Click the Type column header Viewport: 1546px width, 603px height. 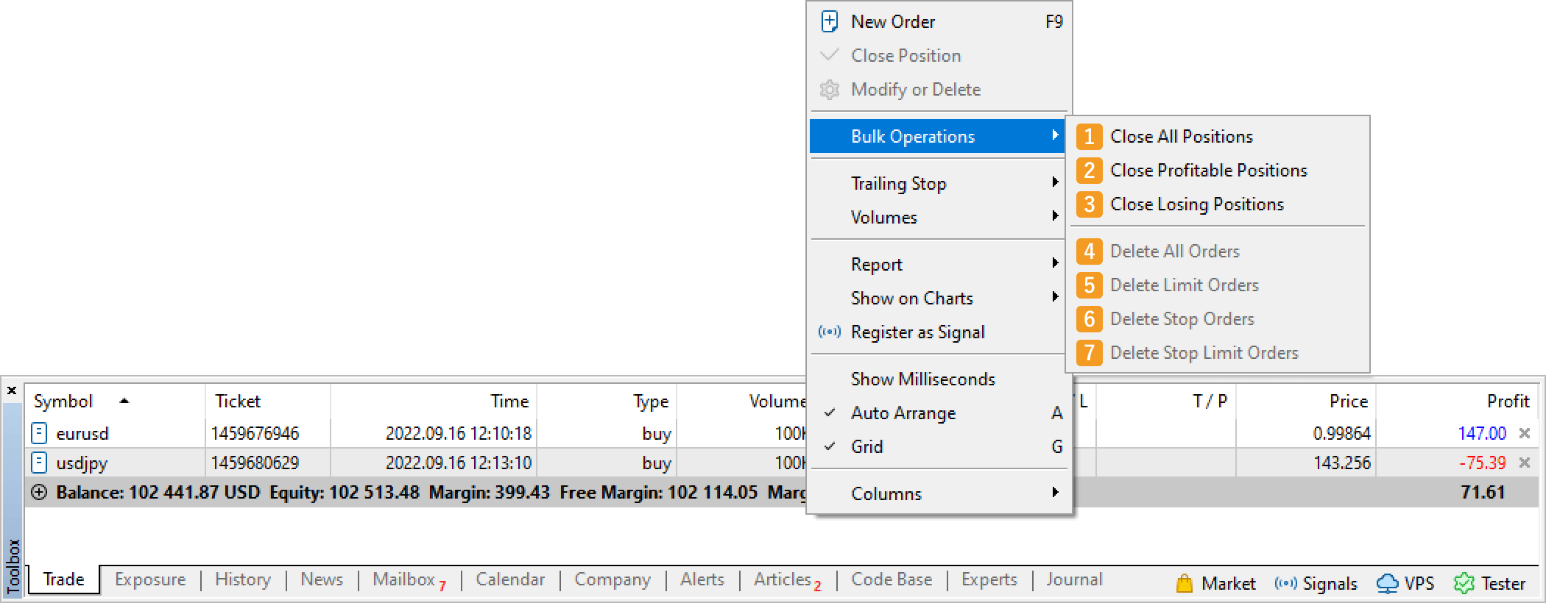(x=607, y=401)
